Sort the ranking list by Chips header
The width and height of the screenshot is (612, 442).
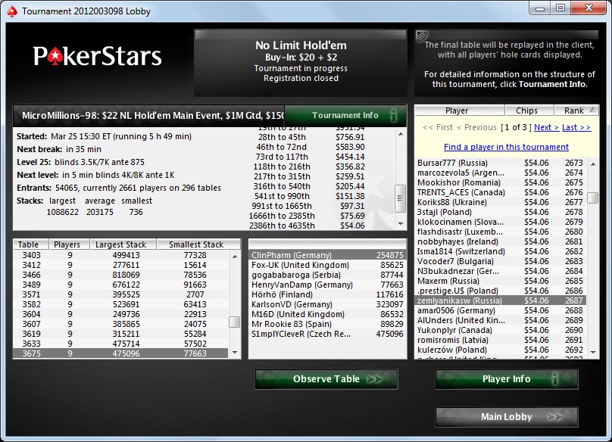coord(529,110)
